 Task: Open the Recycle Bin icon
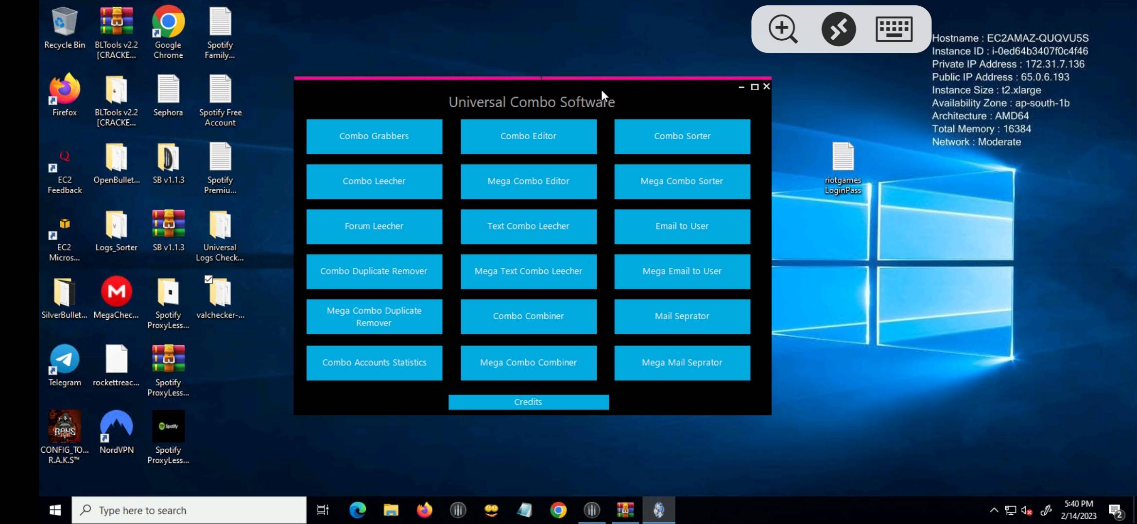coord(65,22)
